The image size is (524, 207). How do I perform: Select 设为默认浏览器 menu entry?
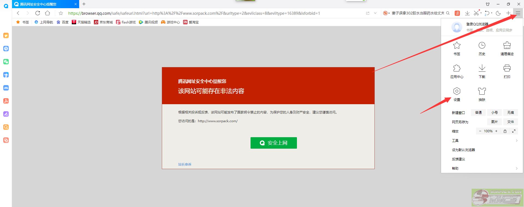point(463,150)
